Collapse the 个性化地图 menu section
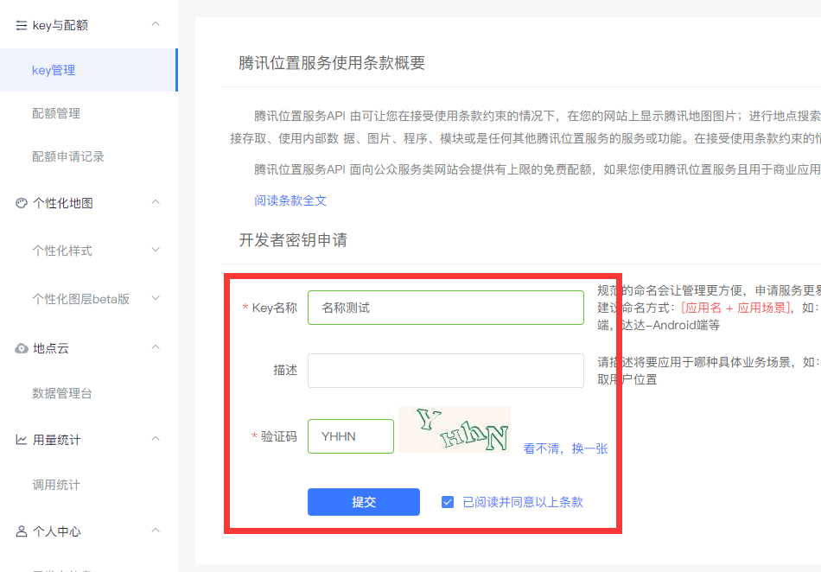 tap(156, 202)
